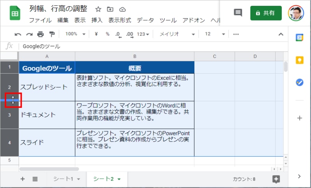Select row 3 header
This screenshot has height=188, width=311.
pos(9,115)
